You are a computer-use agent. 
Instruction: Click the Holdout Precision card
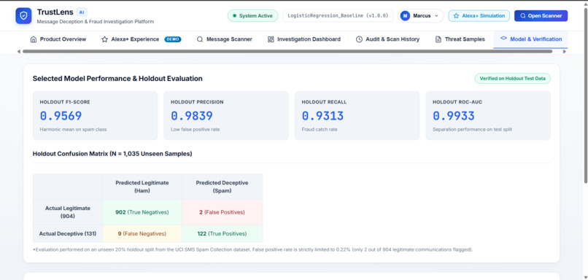(x=225, y=116)
